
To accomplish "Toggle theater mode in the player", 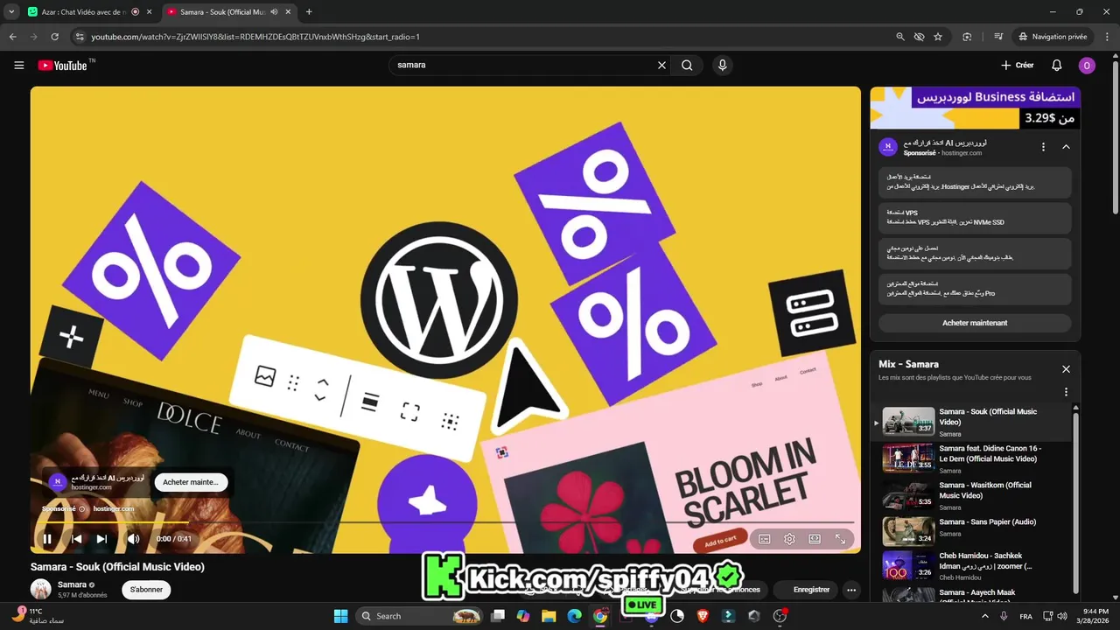I will [x=815, y=539].
